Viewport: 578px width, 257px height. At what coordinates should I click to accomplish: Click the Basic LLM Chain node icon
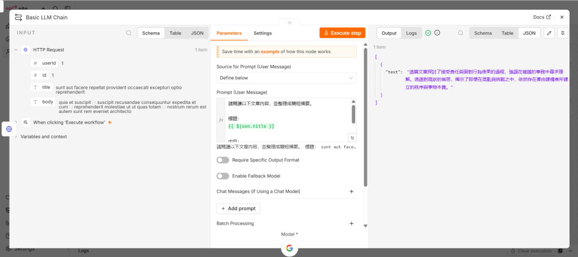point(18,18)
